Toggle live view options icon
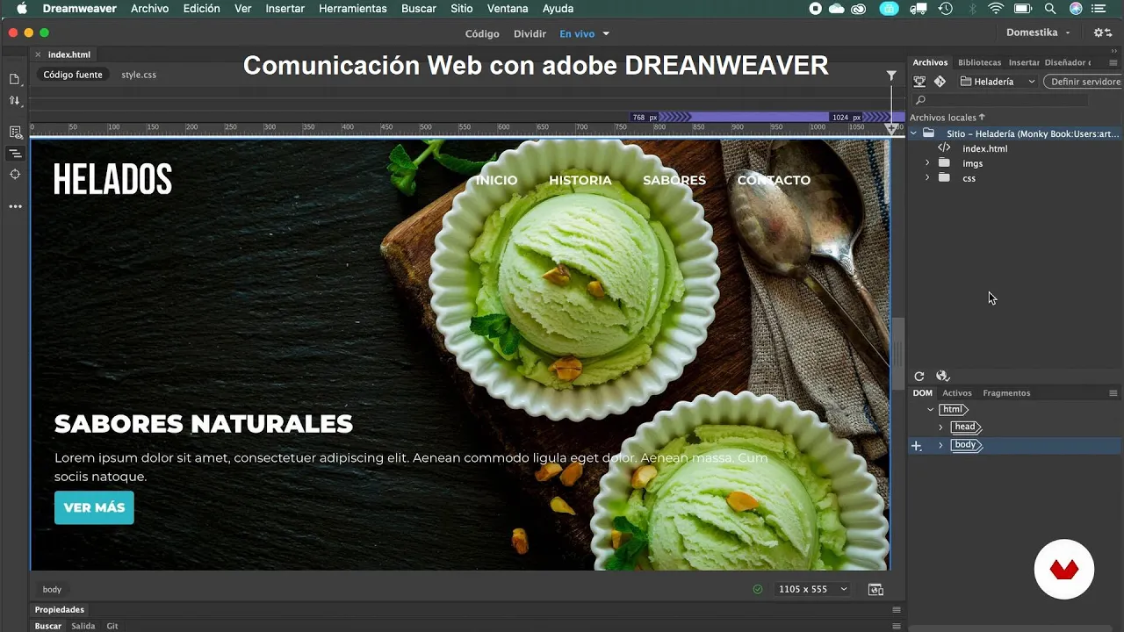The height and width of the screenshot is (632, 1124). click(14, 133)
